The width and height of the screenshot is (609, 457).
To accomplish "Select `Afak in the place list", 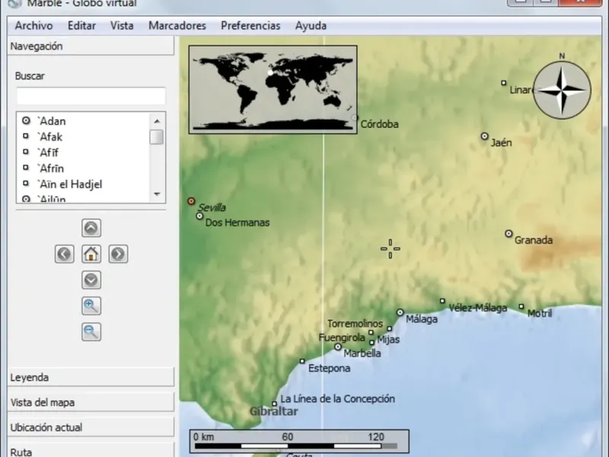I will pos(83,136).
